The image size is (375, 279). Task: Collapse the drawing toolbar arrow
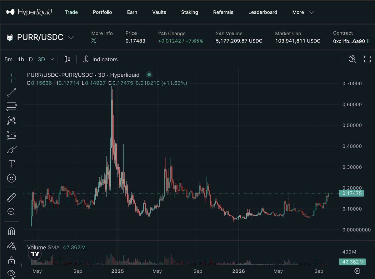coord(21,265)
